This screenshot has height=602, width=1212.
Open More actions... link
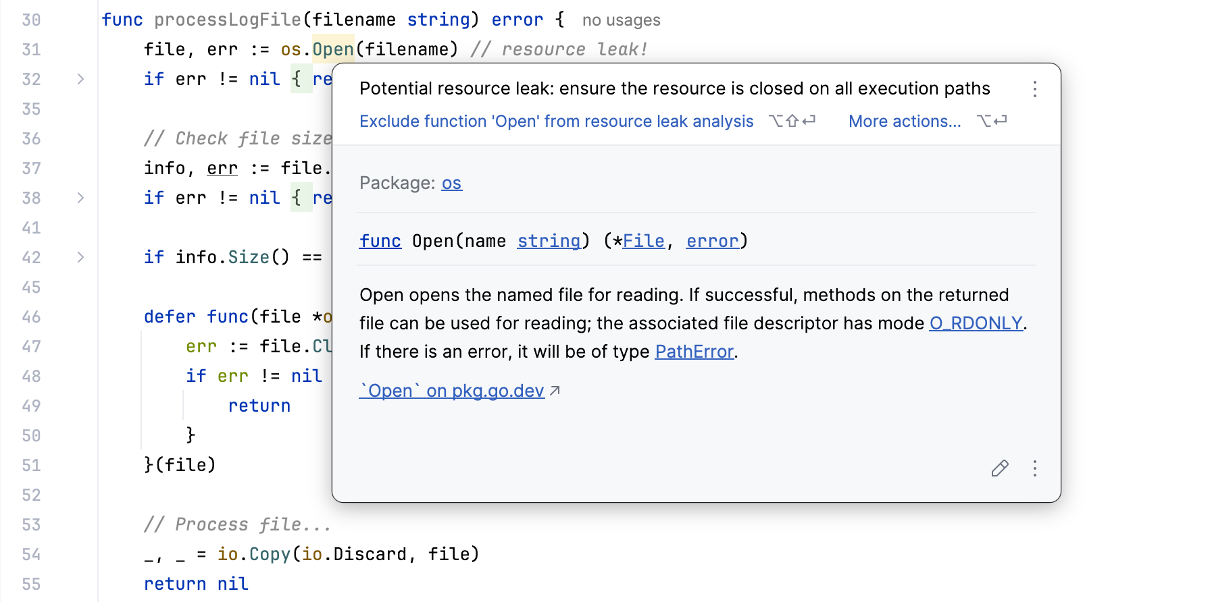point(905,121)
